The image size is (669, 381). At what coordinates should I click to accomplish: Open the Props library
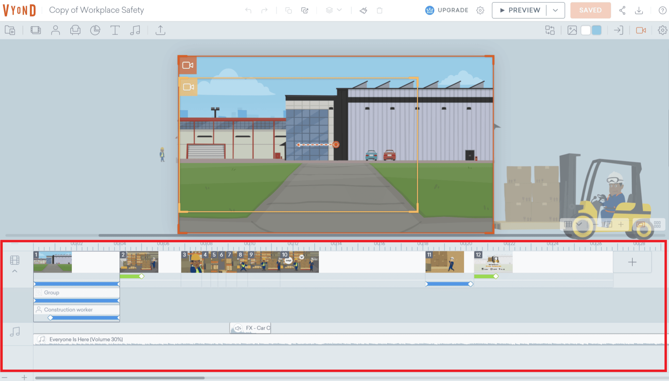pyautogui.click(x=75, y=30)
